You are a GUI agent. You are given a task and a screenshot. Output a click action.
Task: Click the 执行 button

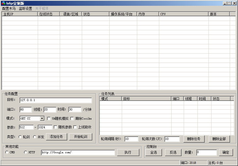point(128,152)
